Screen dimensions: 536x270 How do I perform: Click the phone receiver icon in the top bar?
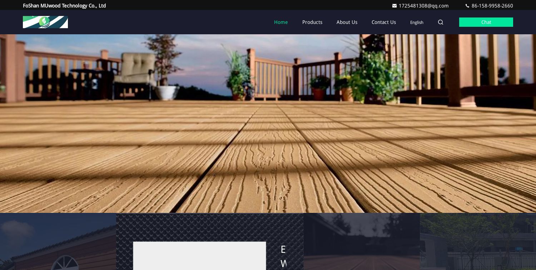click(467, 6)
